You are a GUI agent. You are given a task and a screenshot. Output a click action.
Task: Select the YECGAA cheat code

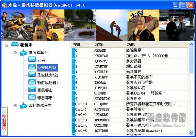click(100, 82)
